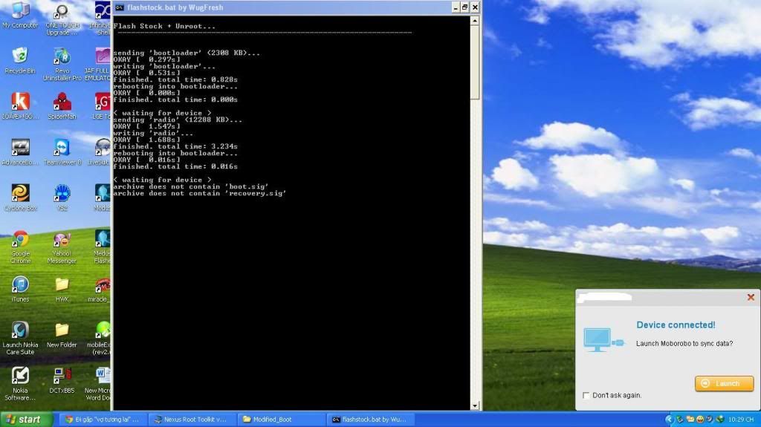Launch the TeamViewer 8 shortcut

62,152
